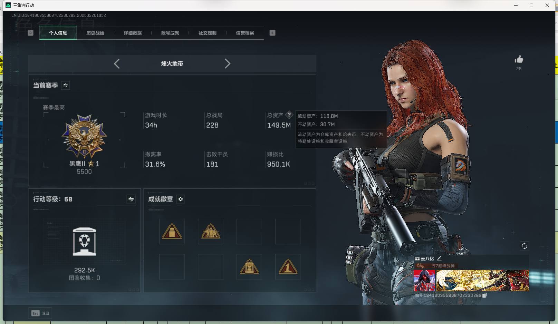Click the rank score 5500

[84, 171]
